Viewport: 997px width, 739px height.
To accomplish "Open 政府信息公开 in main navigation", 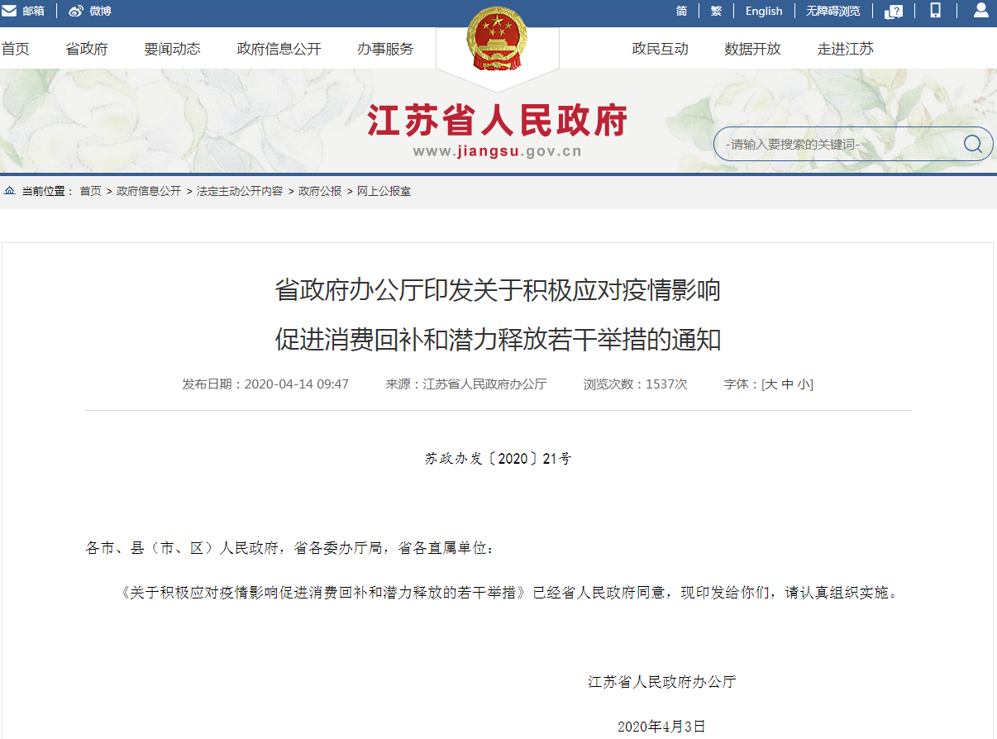I will pos(279,49).
